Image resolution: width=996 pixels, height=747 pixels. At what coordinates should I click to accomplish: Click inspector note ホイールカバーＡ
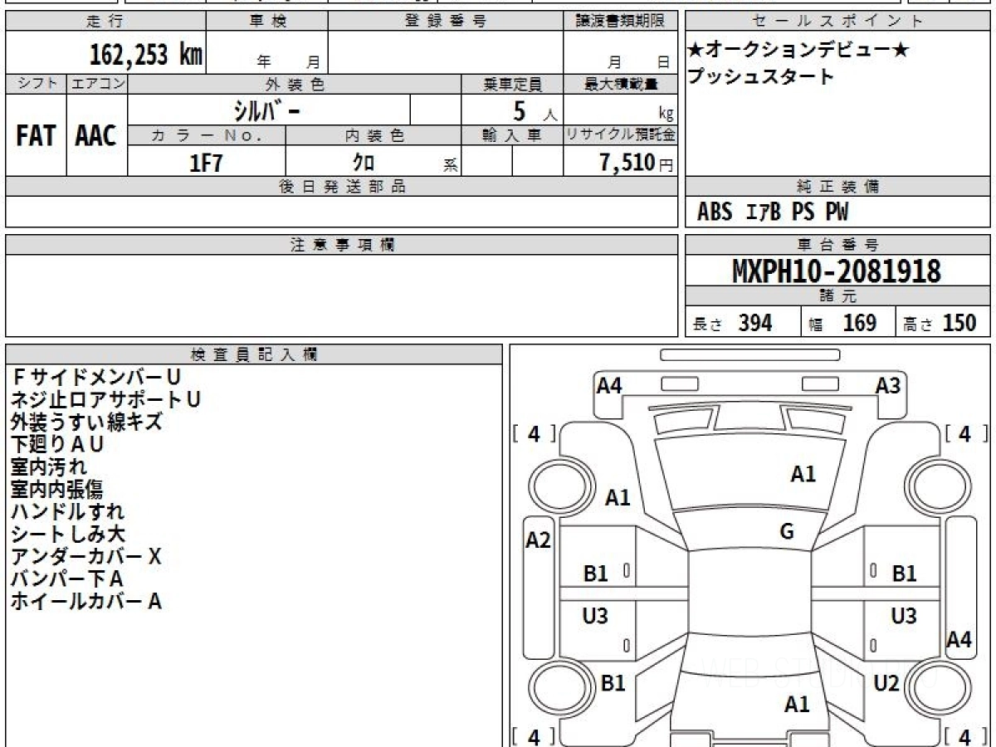coord(86,601)
